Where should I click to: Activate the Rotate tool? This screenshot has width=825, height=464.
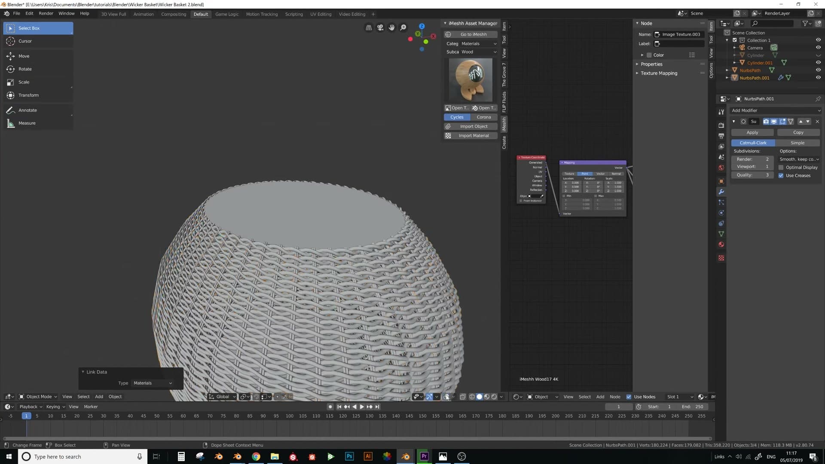38,69
